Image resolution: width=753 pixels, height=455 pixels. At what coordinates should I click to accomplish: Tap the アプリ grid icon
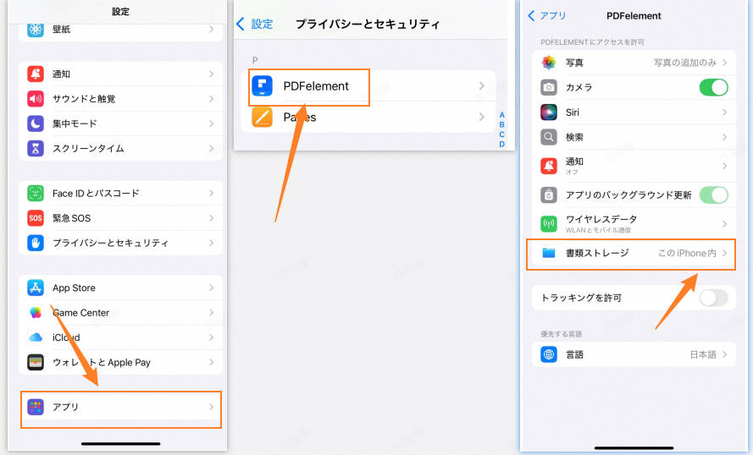[35, 407]
